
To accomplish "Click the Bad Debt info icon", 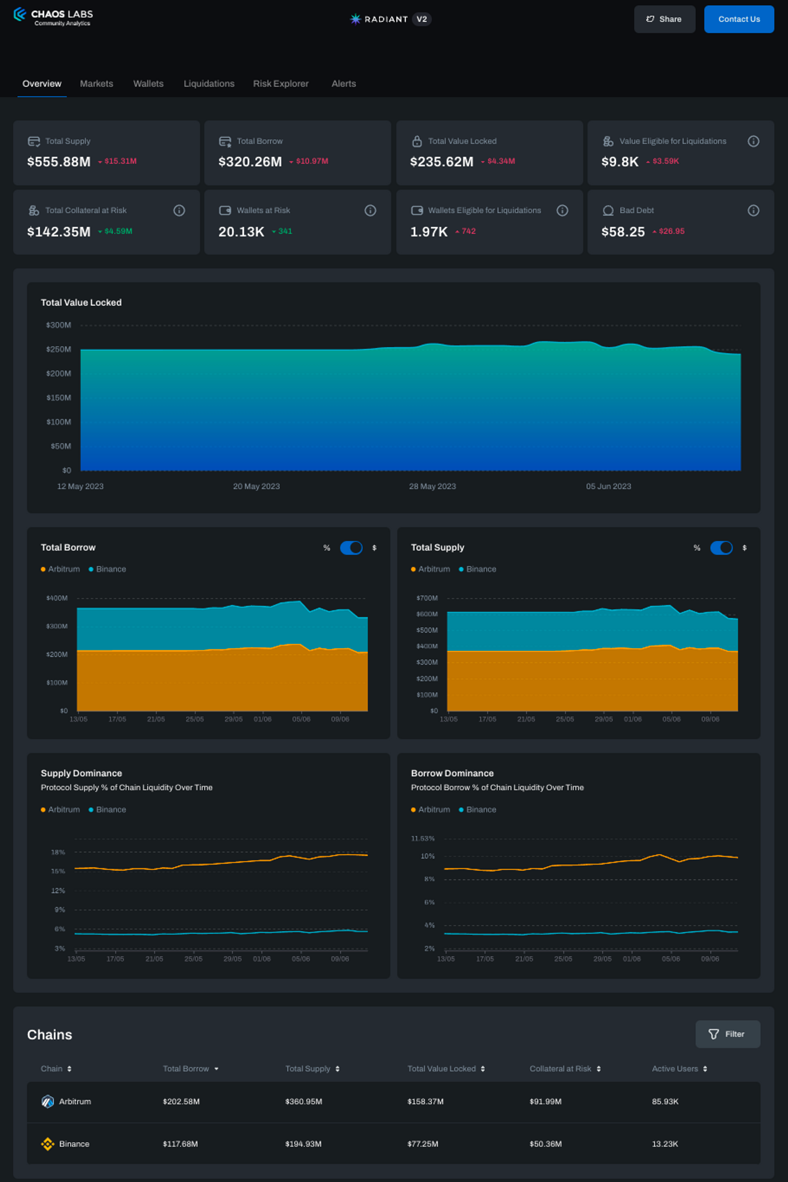I will (753, 210).
